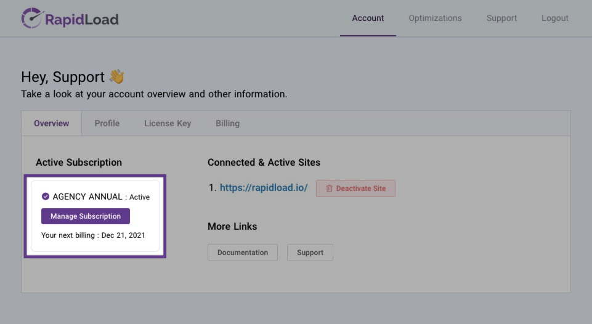Open the Account page in top navigation

tap(368, 18)
